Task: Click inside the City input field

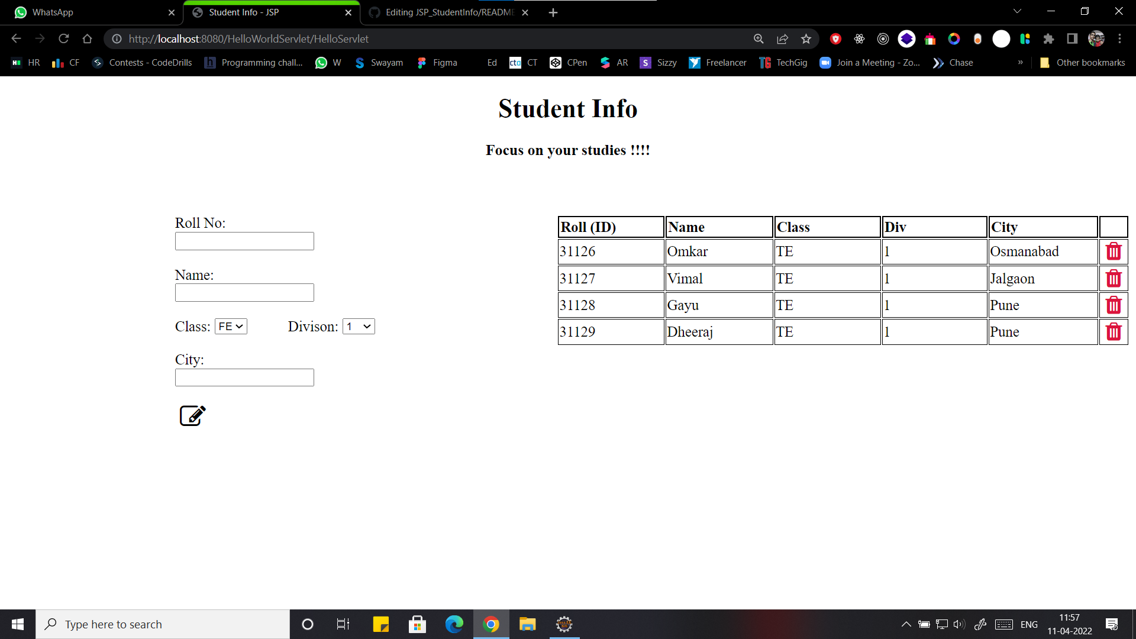Action: coord(244,377)
